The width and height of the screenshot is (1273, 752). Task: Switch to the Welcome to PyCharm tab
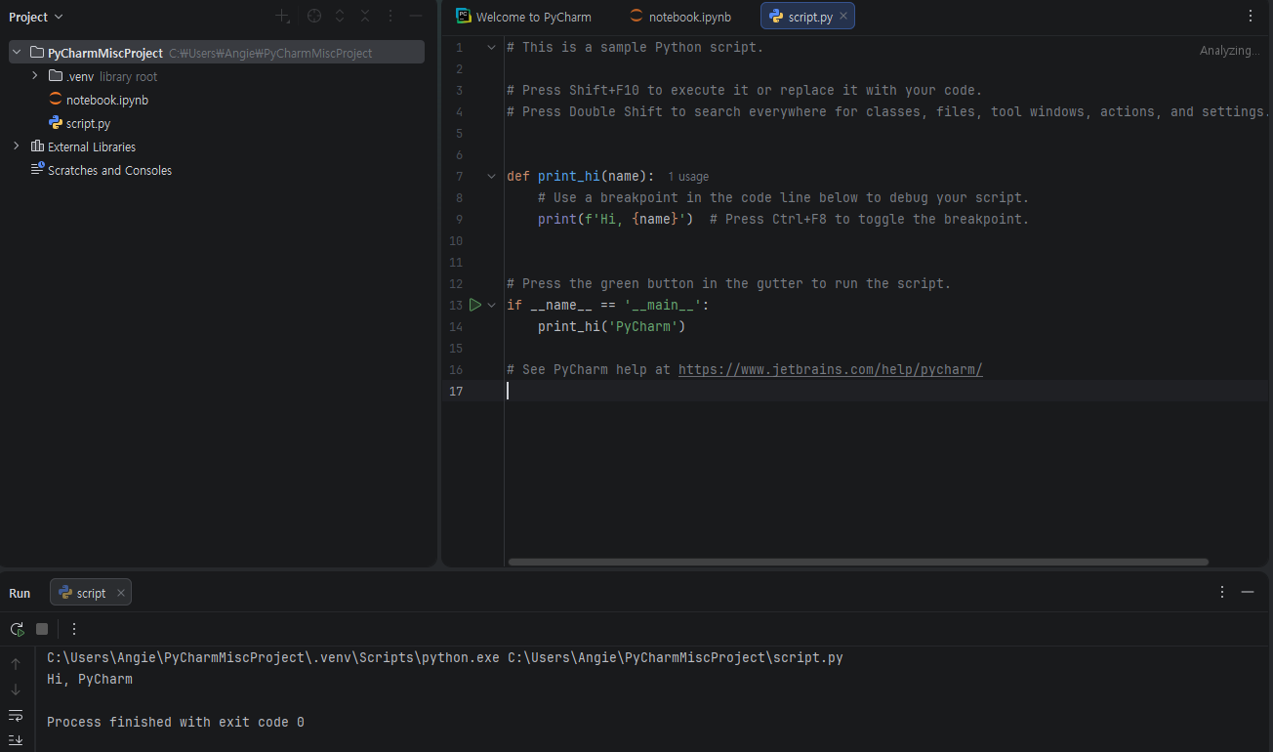(x=524, y=16)
